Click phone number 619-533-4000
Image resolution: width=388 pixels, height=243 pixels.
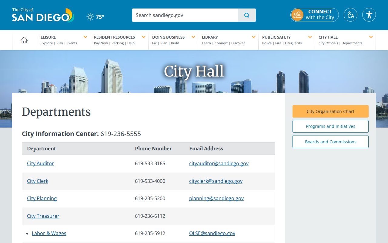coord(150,181)
